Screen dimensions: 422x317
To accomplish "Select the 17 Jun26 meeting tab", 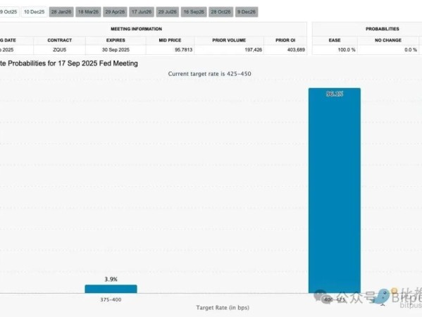I will pos(142,12).
